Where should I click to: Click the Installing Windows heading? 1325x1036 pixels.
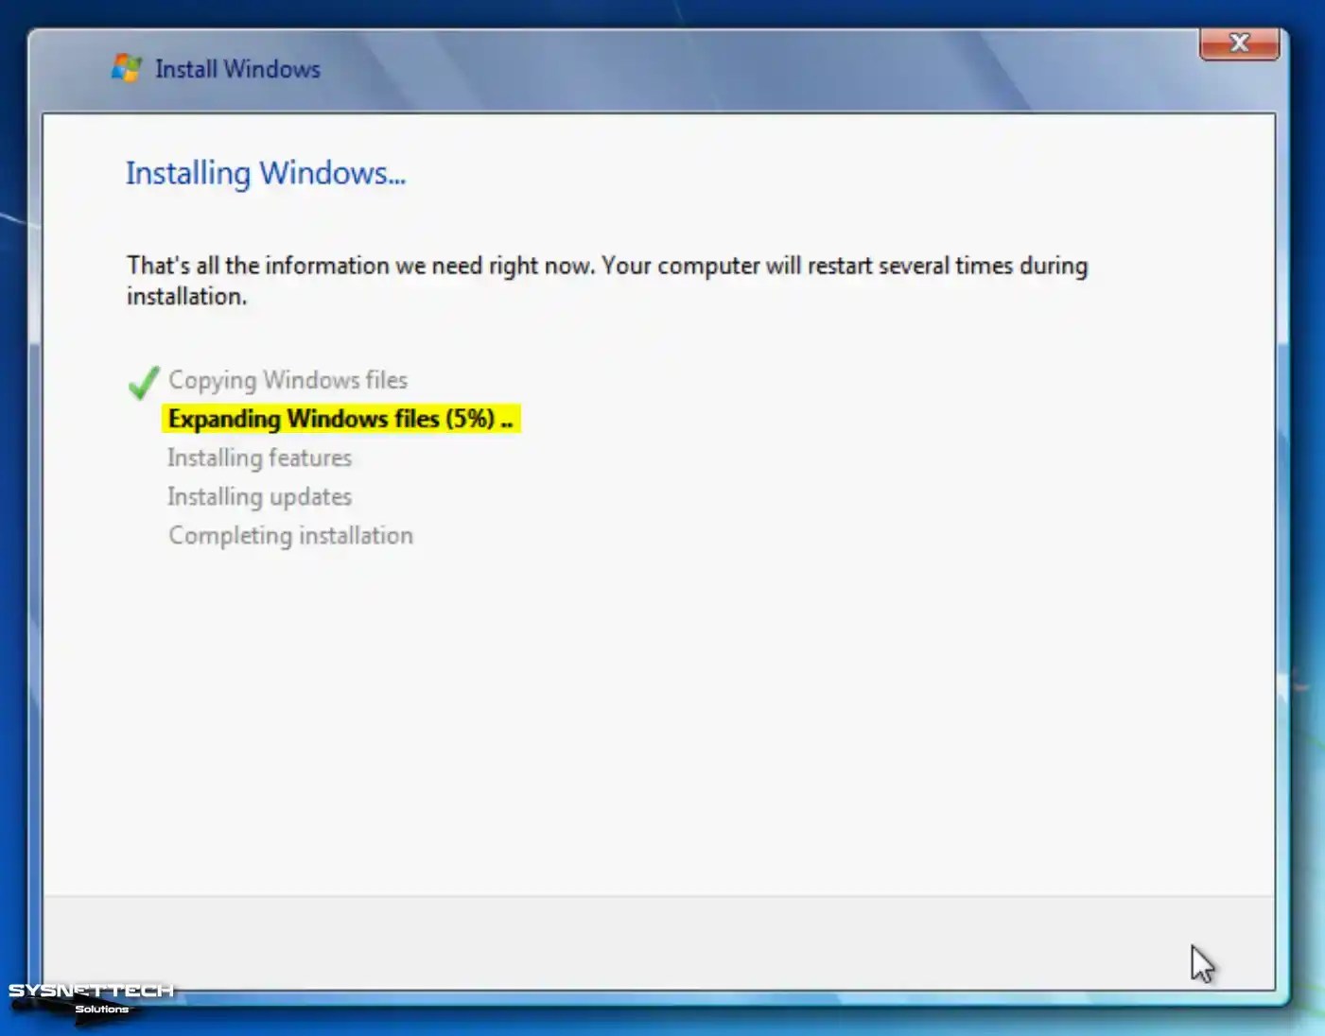[267, 173]
